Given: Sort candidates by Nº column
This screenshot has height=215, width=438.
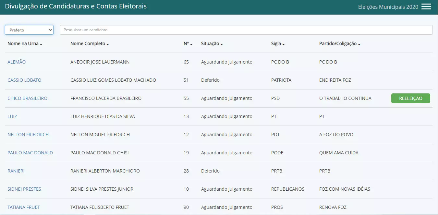Looking at the screenshot, I should pos(188,44).
